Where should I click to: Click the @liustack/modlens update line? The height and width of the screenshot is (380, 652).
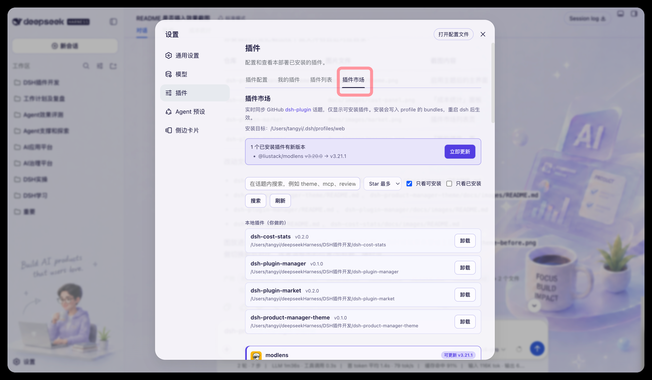[x=302, y=156]
